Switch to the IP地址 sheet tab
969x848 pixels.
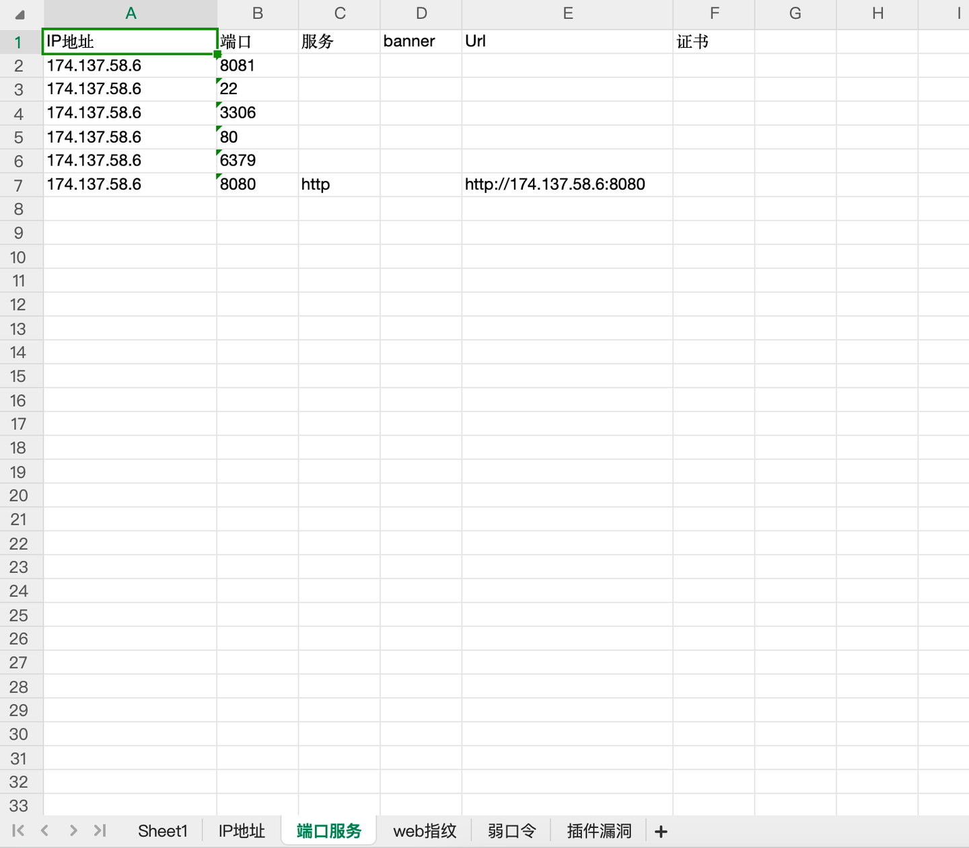click(242, 831)
